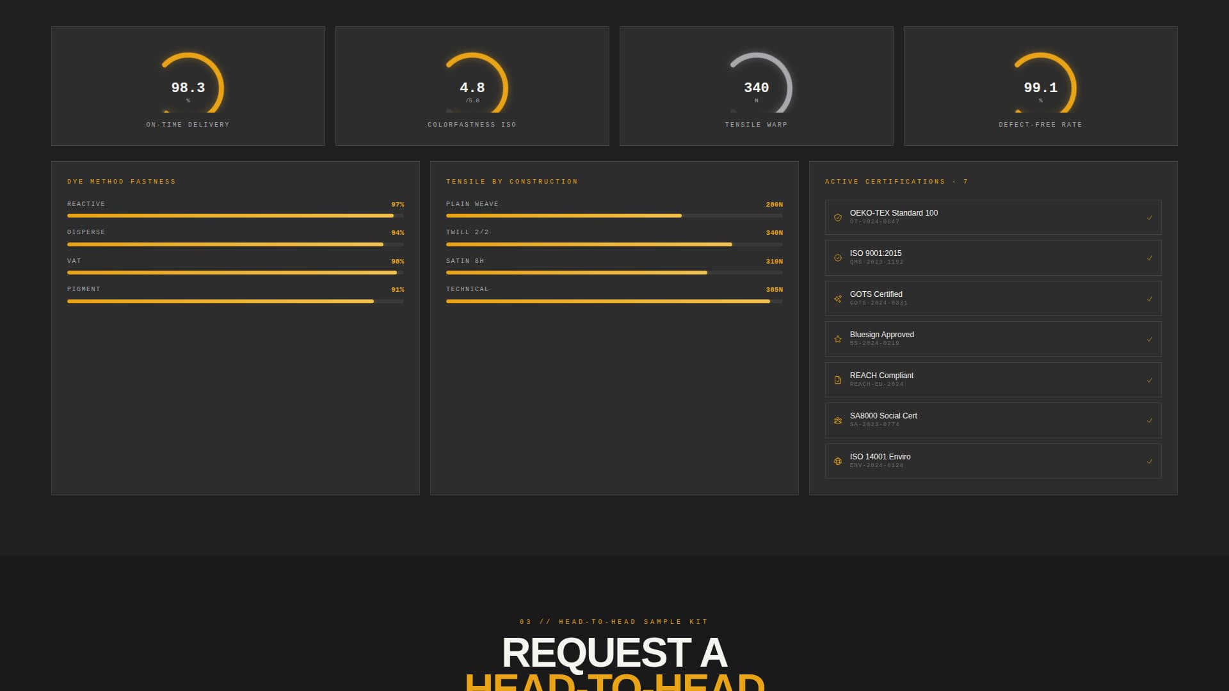This screenshot has height=691, width=1229.
Task: Select the Tensile Warp metric card
Action: click(757, 85)
